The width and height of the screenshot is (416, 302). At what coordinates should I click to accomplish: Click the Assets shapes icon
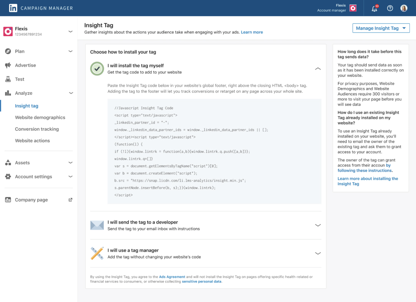coord(8,163)
